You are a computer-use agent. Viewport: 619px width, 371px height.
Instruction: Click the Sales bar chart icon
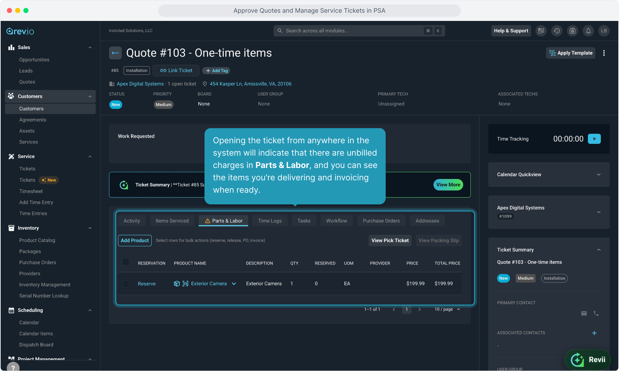[11, 47]
